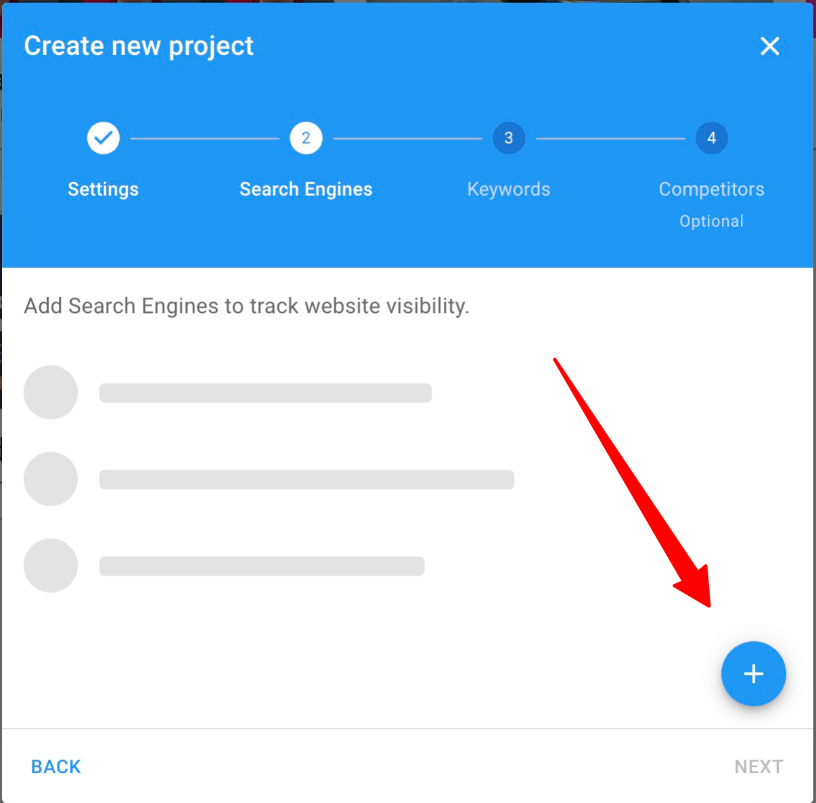Click the Add Search Engines instruction text
The image size is (816, 803).
click(247, 306)
